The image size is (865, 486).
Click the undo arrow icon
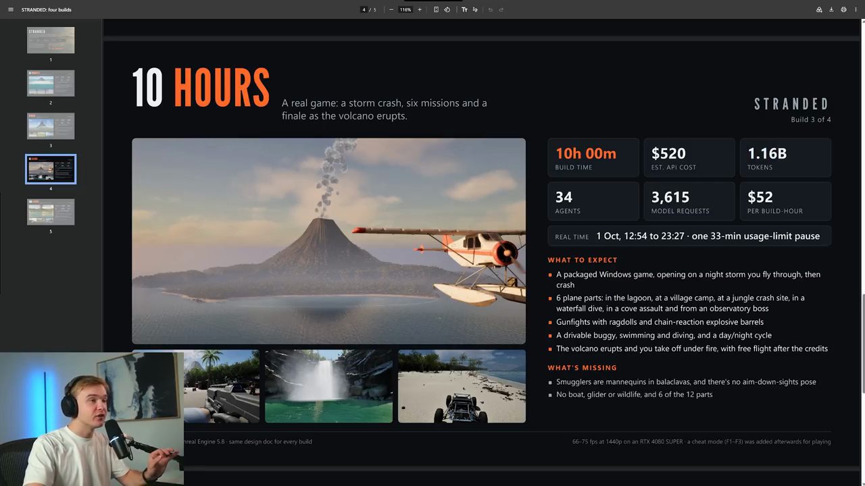coord(490,9)
